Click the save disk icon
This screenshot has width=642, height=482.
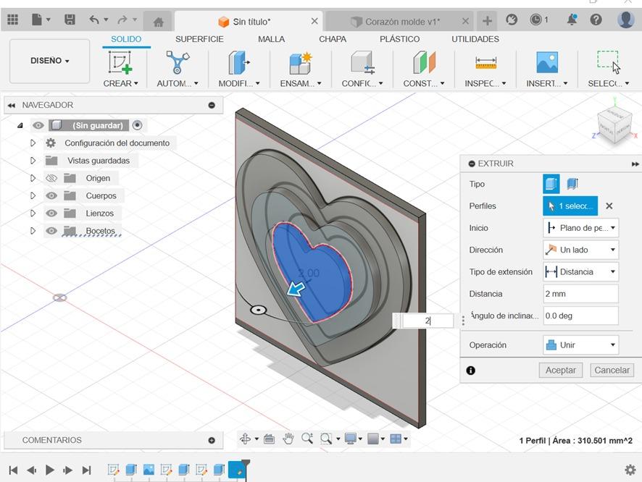tap(70, 20)
